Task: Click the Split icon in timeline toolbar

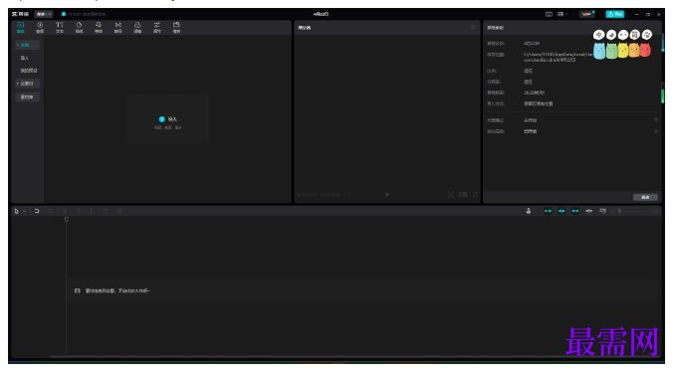Action: coord(65,211)
